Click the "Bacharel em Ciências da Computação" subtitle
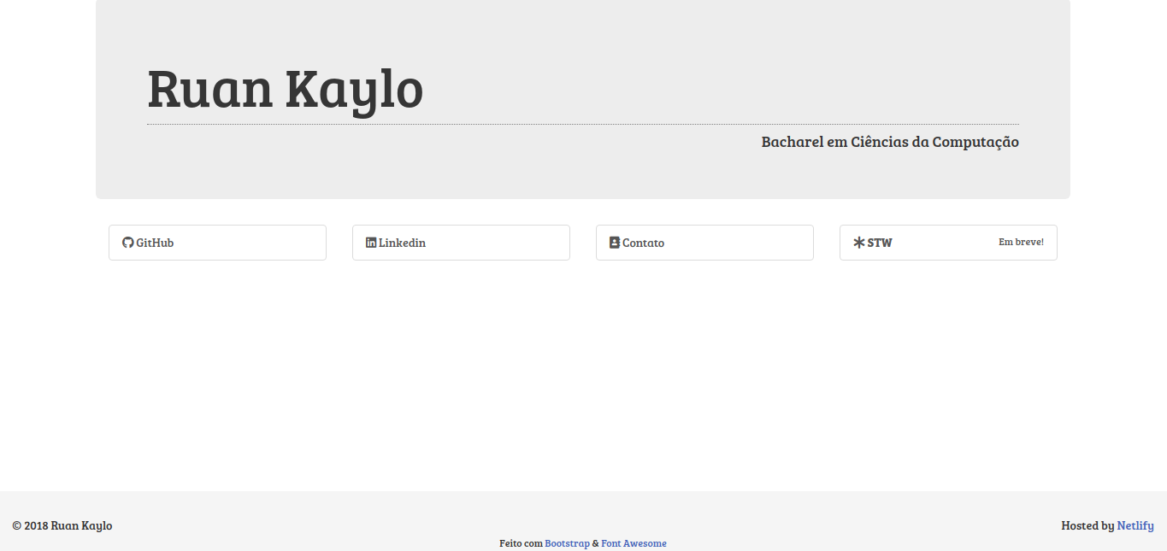This screenshot has height=551, width=1167. (889, 142)
